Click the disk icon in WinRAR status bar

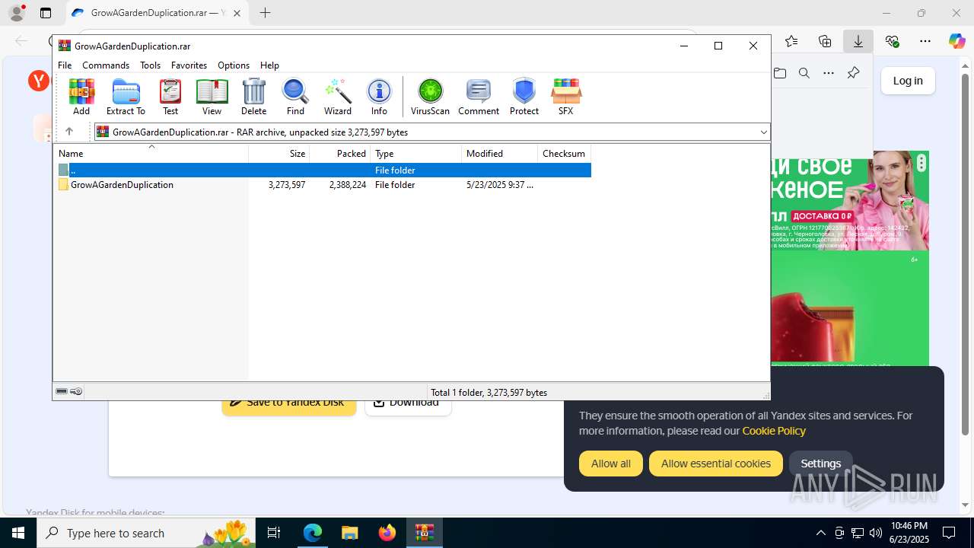[x=62, y=392]
